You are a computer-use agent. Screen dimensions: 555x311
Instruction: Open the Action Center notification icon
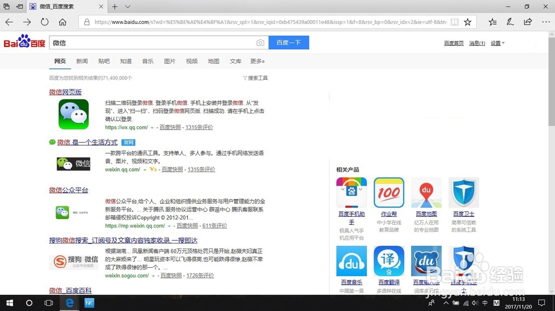(x=542, y=303)
